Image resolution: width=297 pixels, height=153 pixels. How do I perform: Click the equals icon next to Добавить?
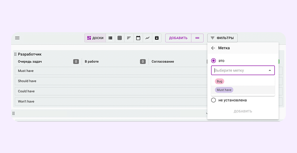click(x=197, y=38)
